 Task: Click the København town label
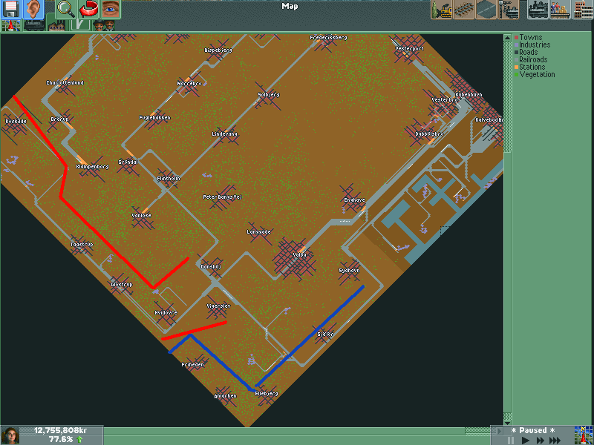[469, 95]
